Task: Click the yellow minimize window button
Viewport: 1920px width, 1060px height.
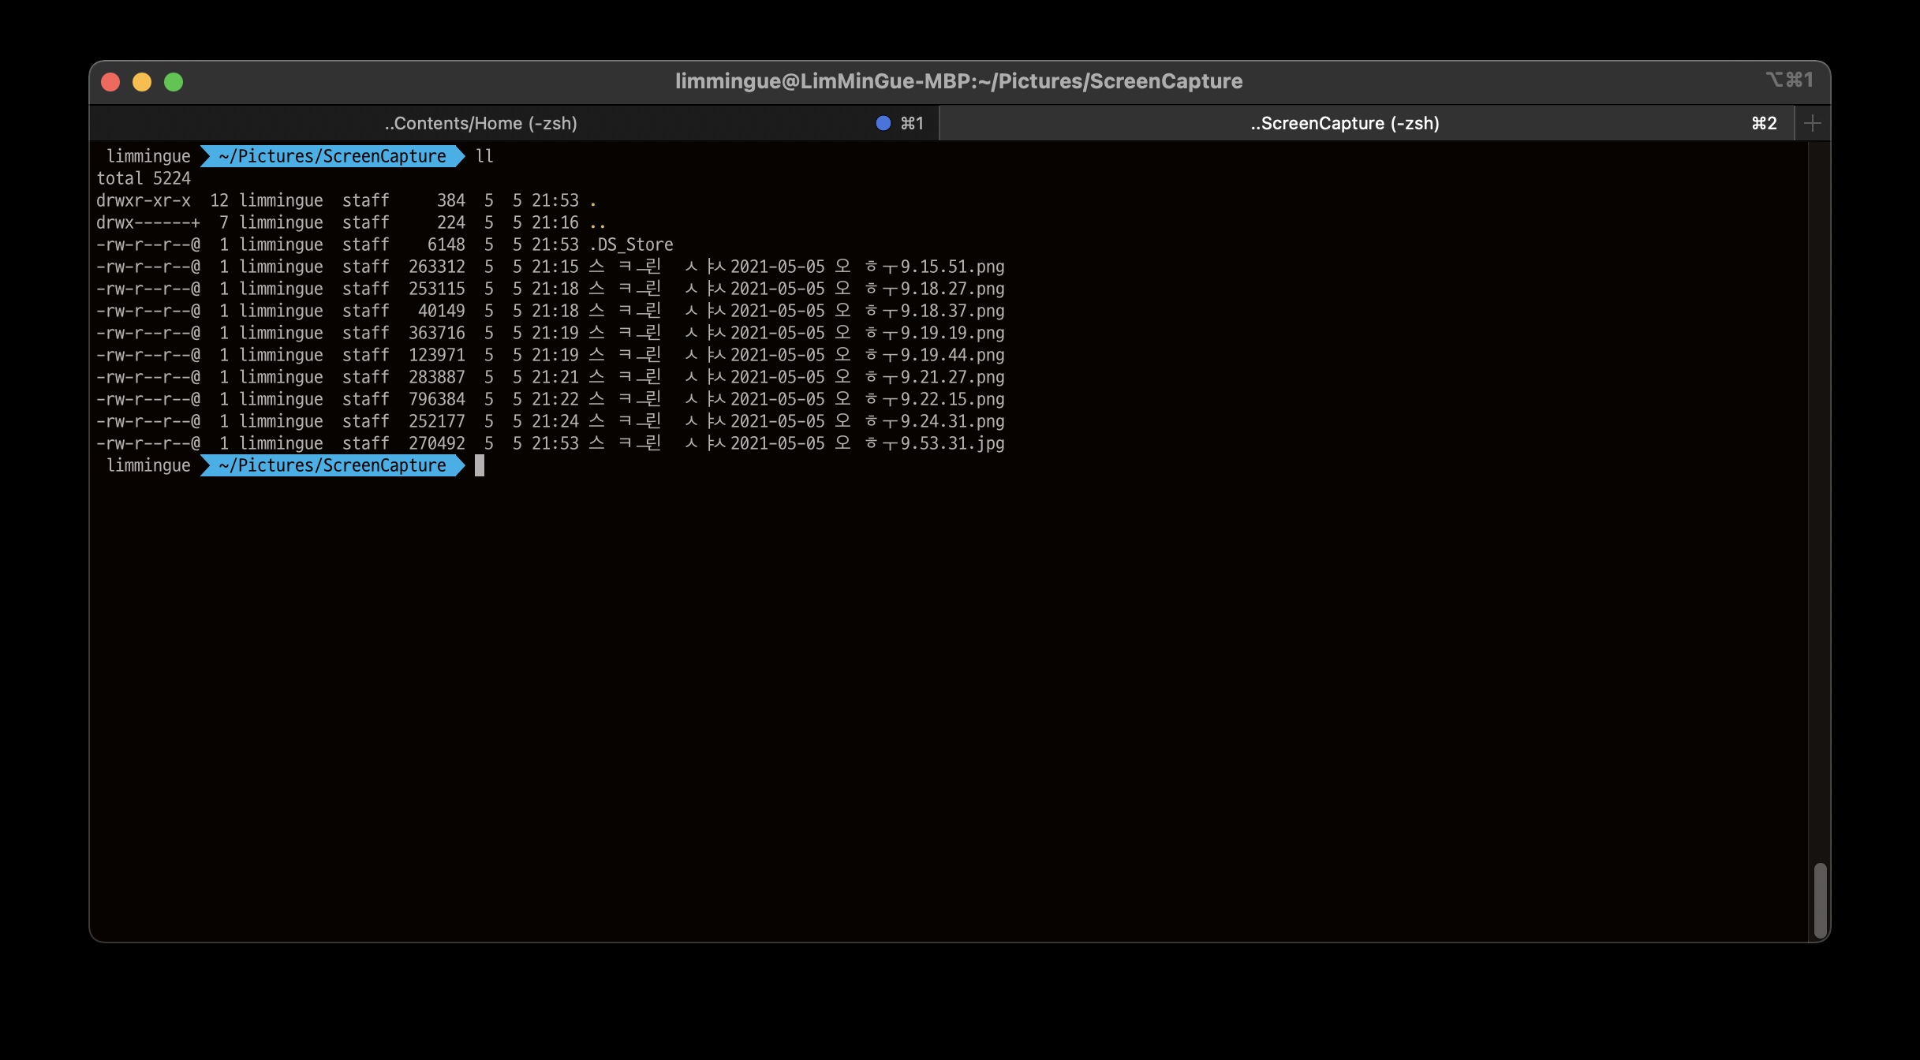Action: pos(142,82)
